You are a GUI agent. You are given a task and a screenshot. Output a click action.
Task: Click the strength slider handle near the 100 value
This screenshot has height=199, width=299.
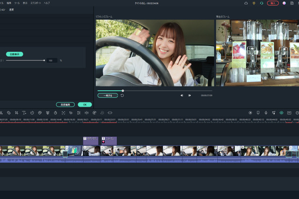point(44,60)
